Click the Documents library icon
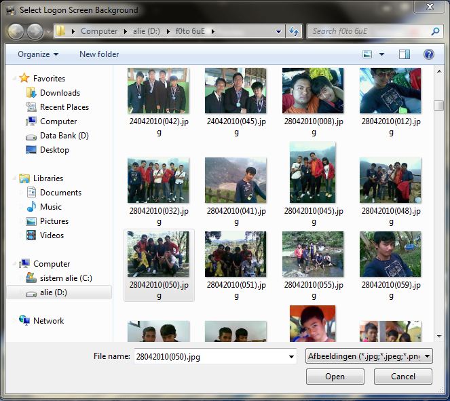The width and height of the screenshot is (450, 401). [x=31, y=192]
